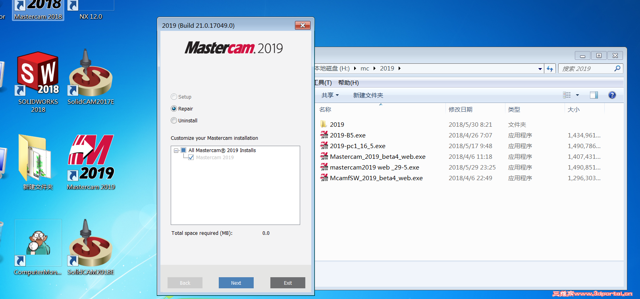Open Explorer help question mark icon
This screenshot has width=640, height=299.
coord(612,95)
